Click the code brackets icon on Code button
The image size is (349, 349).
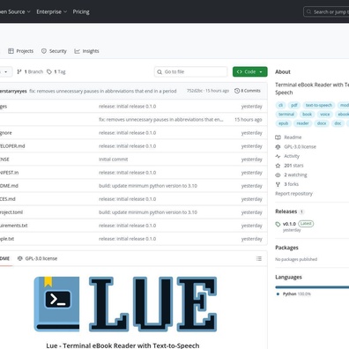point(240,71)
